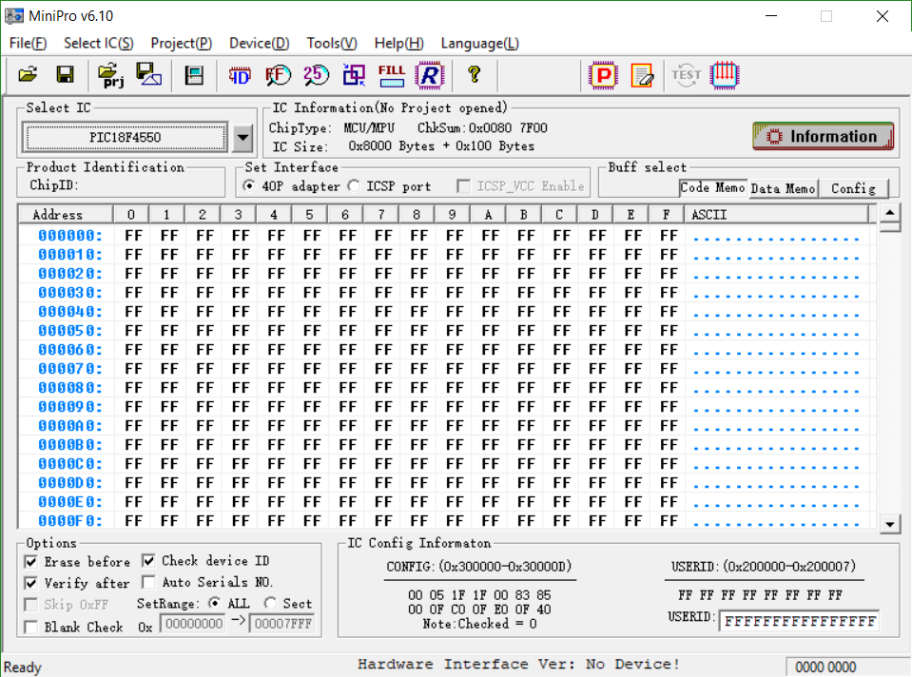Click the Information button
Screen dimensions: 912x677
(x=823, y=137)
